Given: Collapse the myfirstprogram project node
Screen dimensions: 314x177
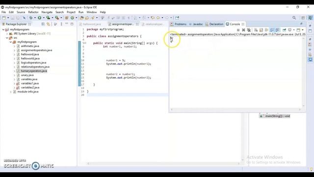Looking at the screenshot, I should pos(3,29).
